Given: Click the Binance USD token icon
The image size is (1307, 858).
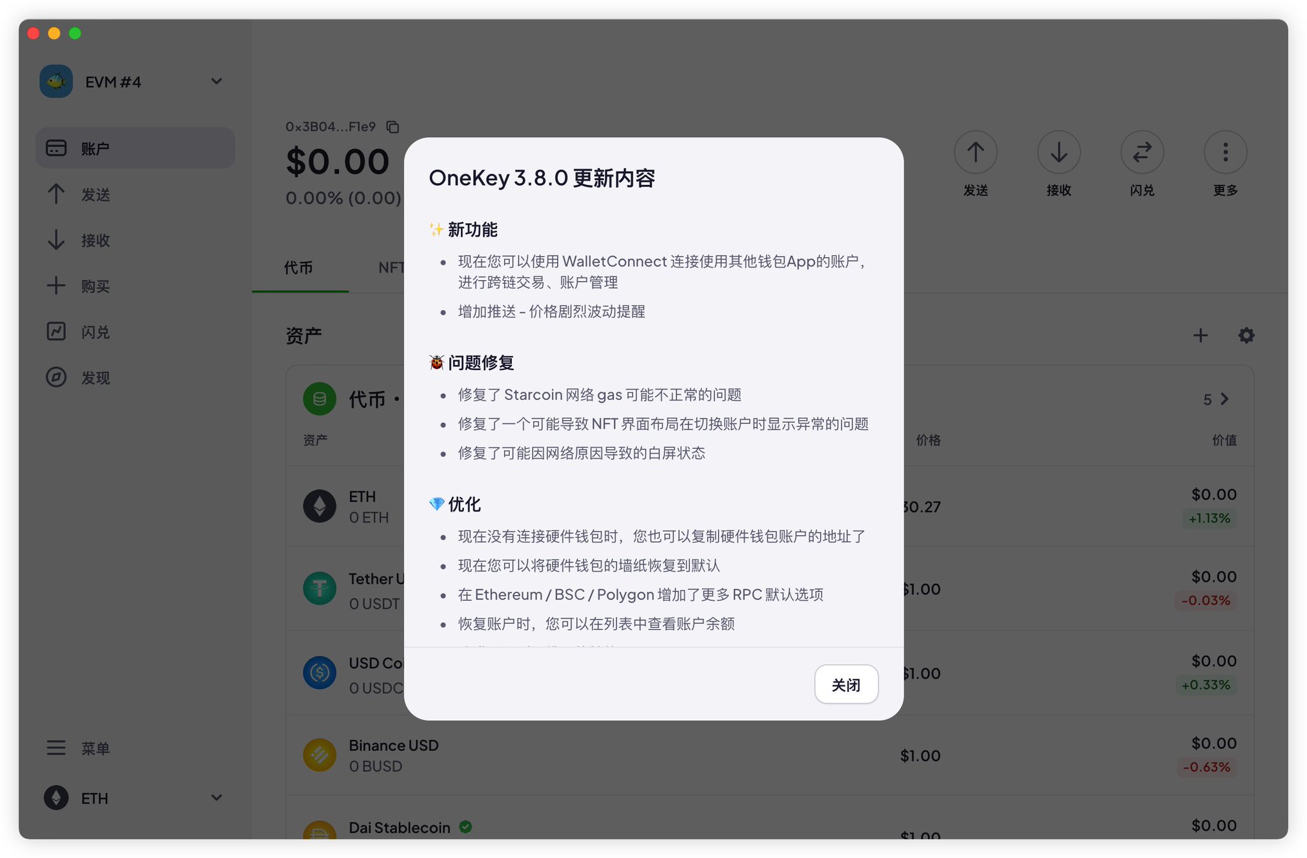Looking at the screenshot, I should (320, 755).
